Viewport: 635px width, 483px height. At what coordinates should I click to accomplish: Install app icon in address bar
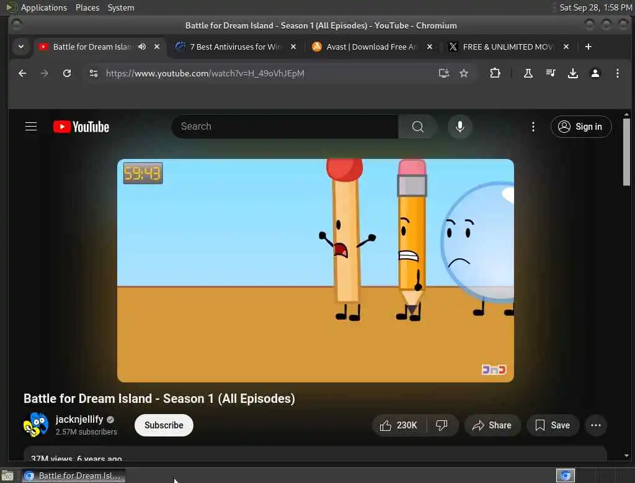click(444, 73)
